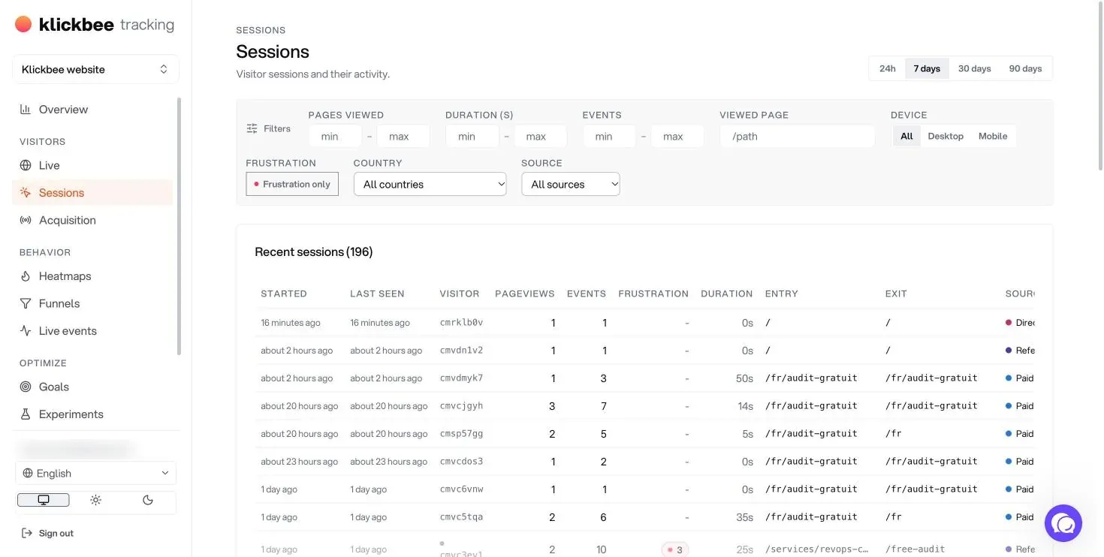Viewport: 1104px width, 557px height.
Task: Click the Events min field
Action: [609, 137]
